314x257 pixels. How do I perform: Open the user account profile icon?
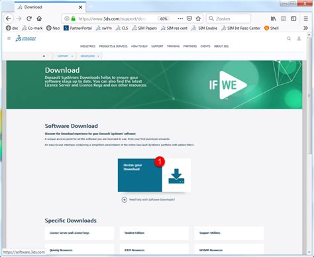299,38
